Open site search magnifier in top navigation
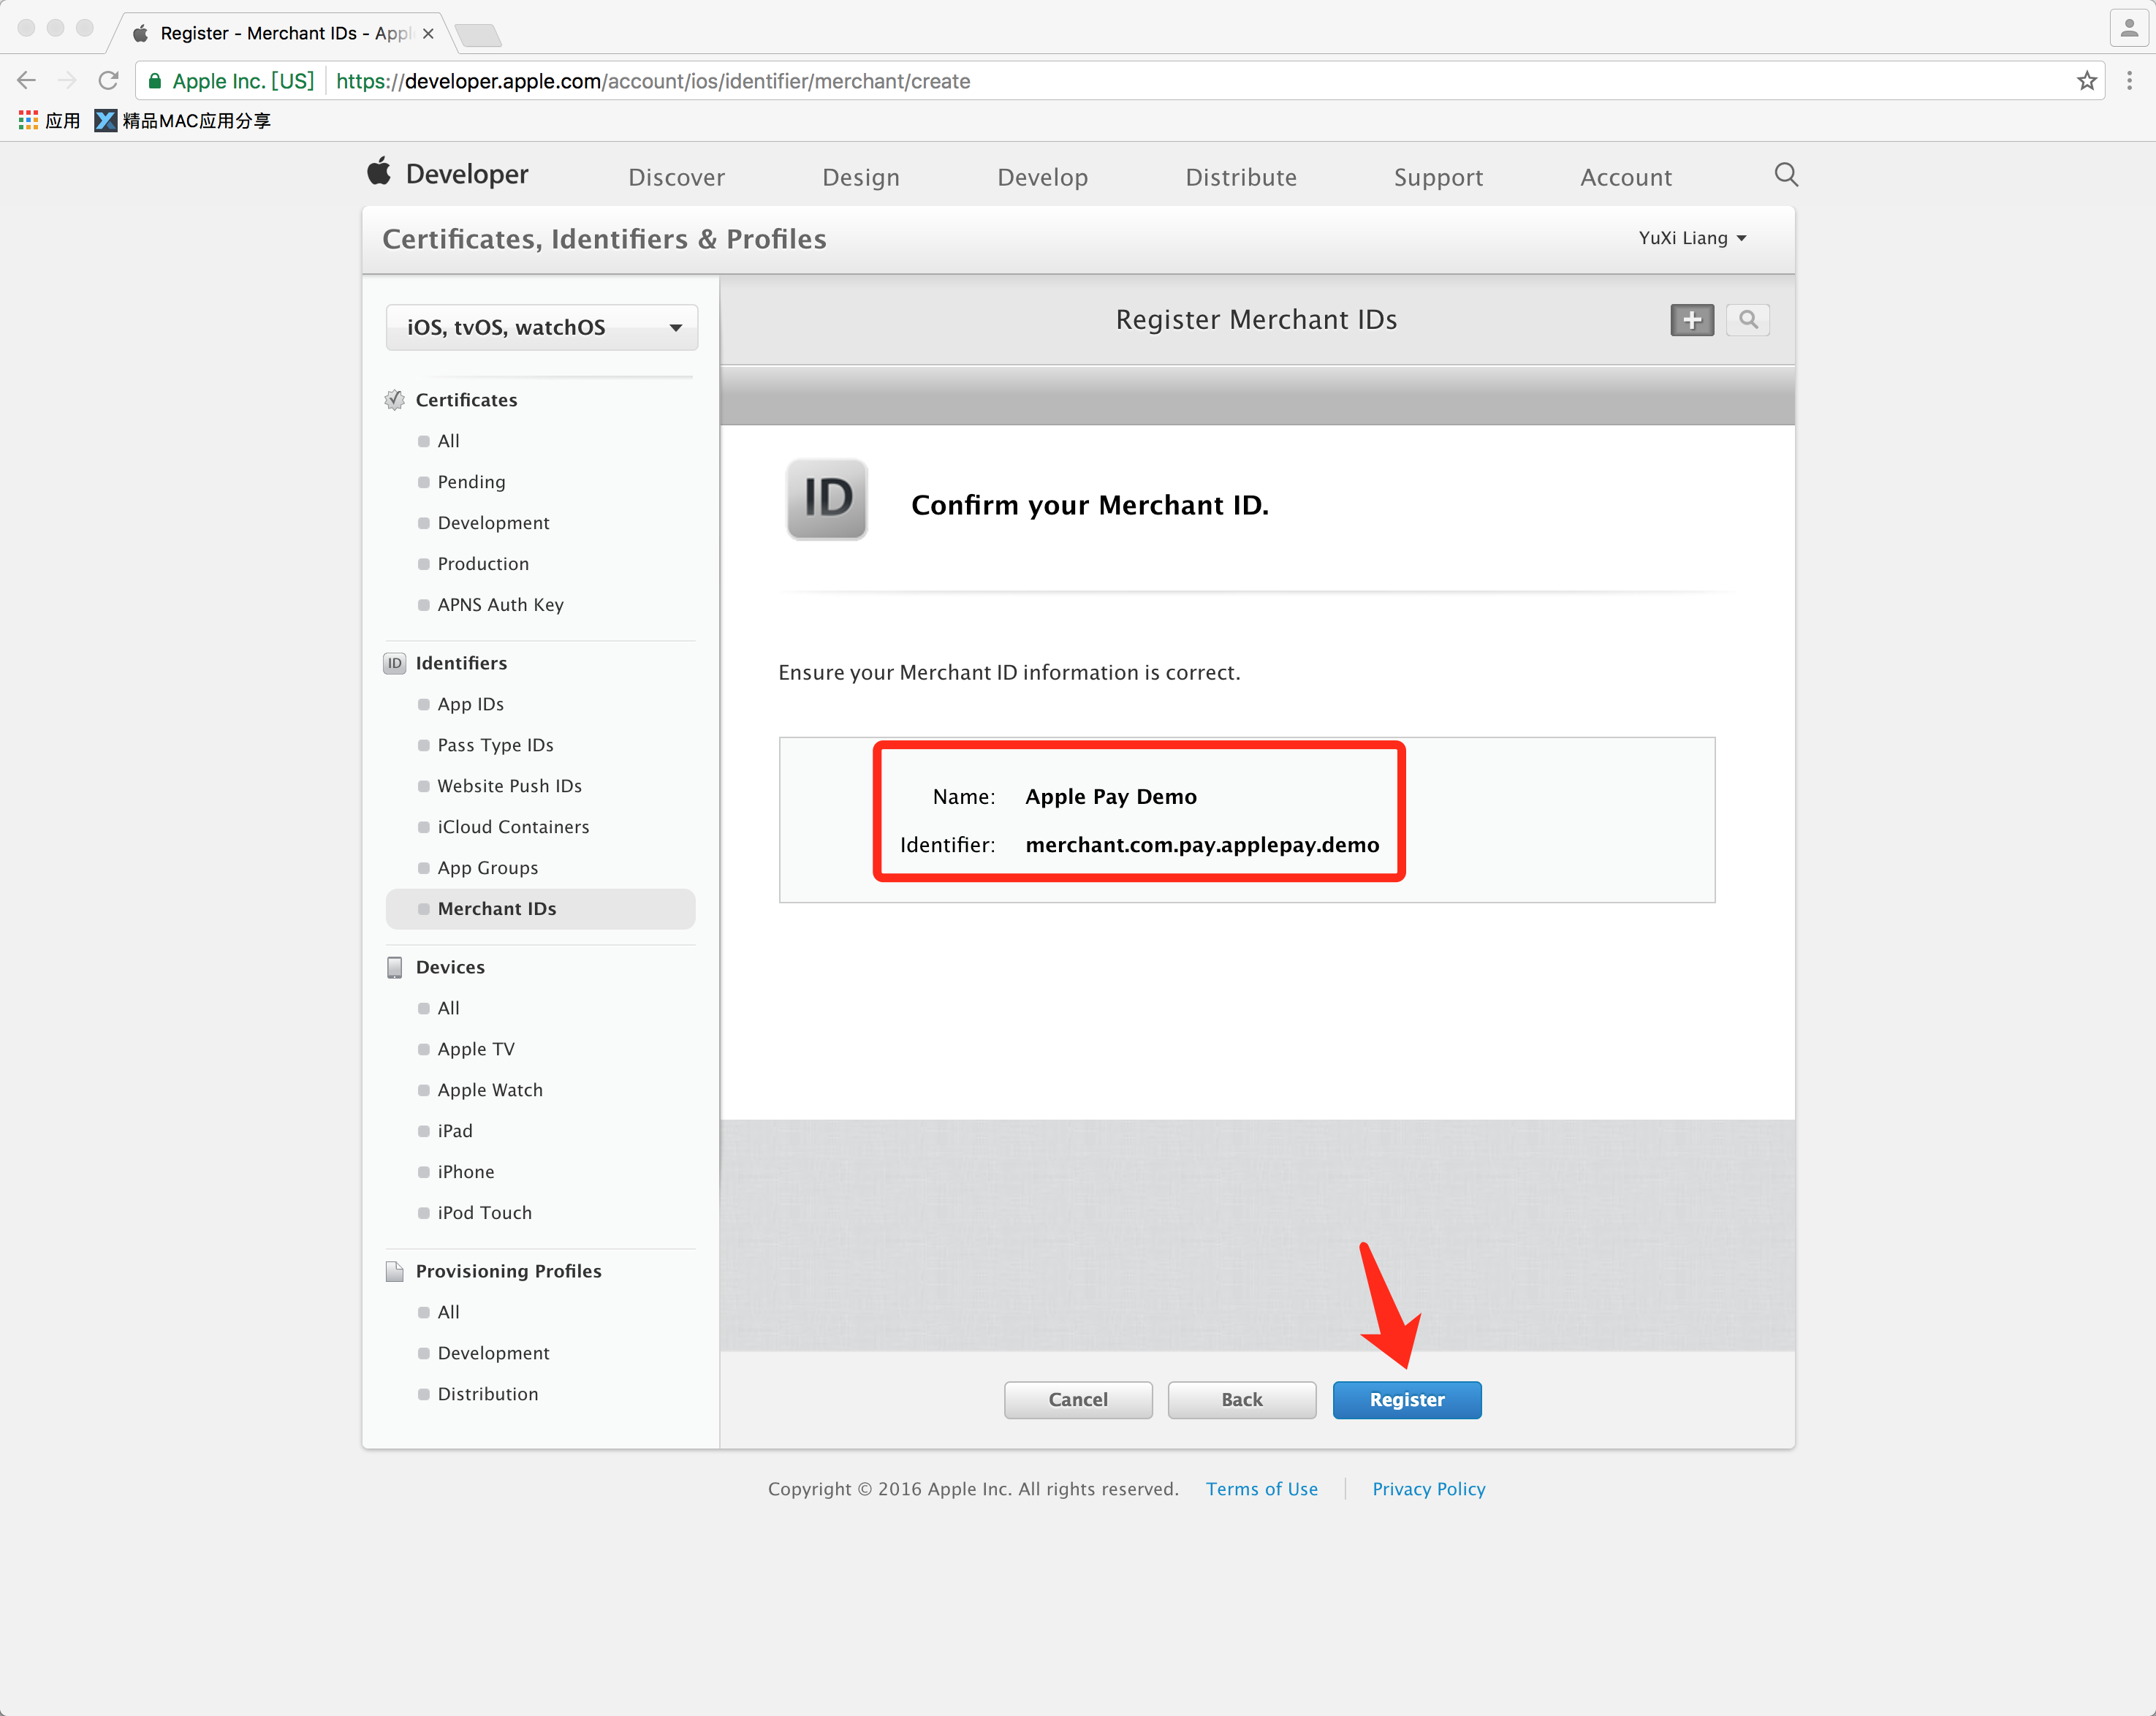This screenshot has height=1716, width=2156. (x=1785, y=175)
